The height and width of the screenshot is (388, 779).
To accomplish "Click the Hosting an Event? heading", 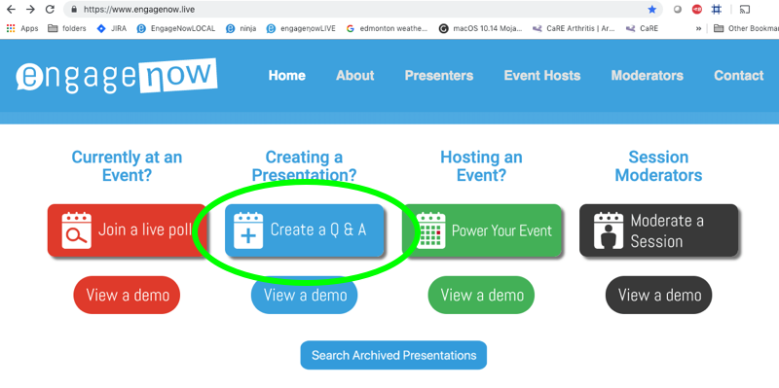I will (x=481, y=166).
